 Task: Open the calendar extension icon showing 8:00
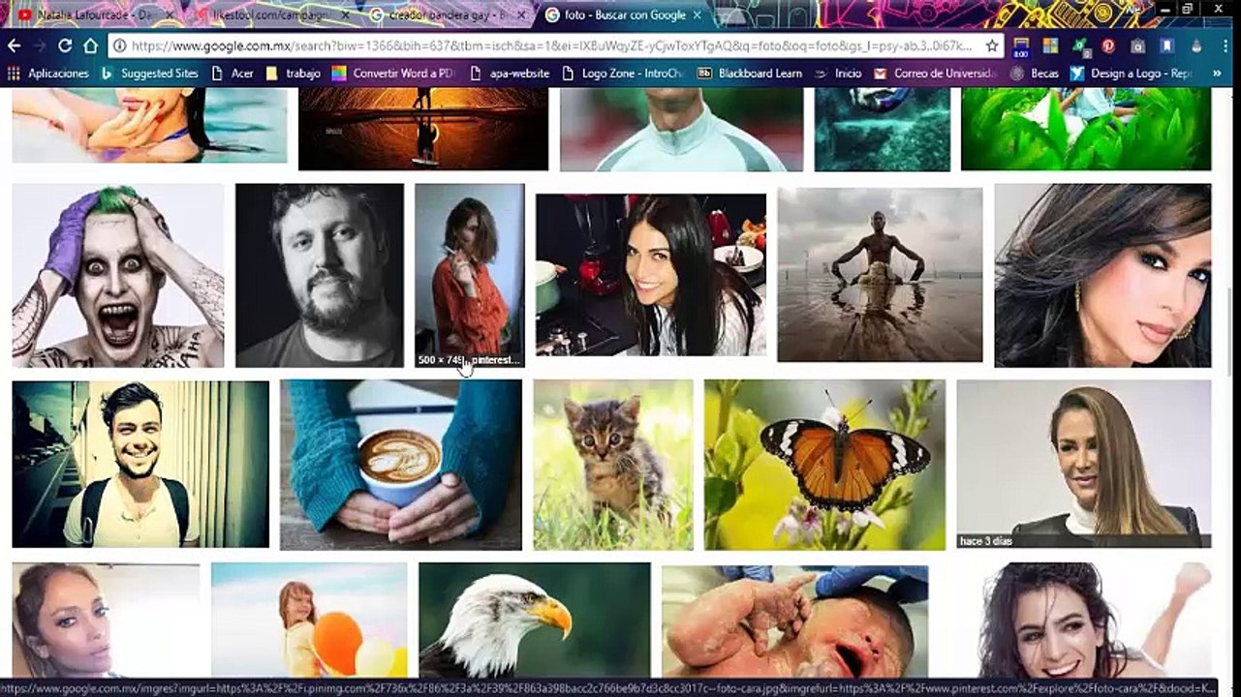point(1020,46)
